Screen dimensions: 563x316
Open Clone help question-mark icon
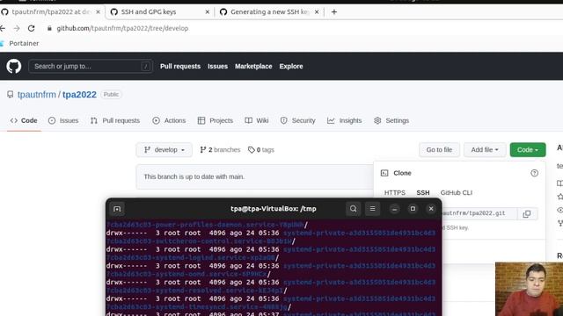coord(534,173)
